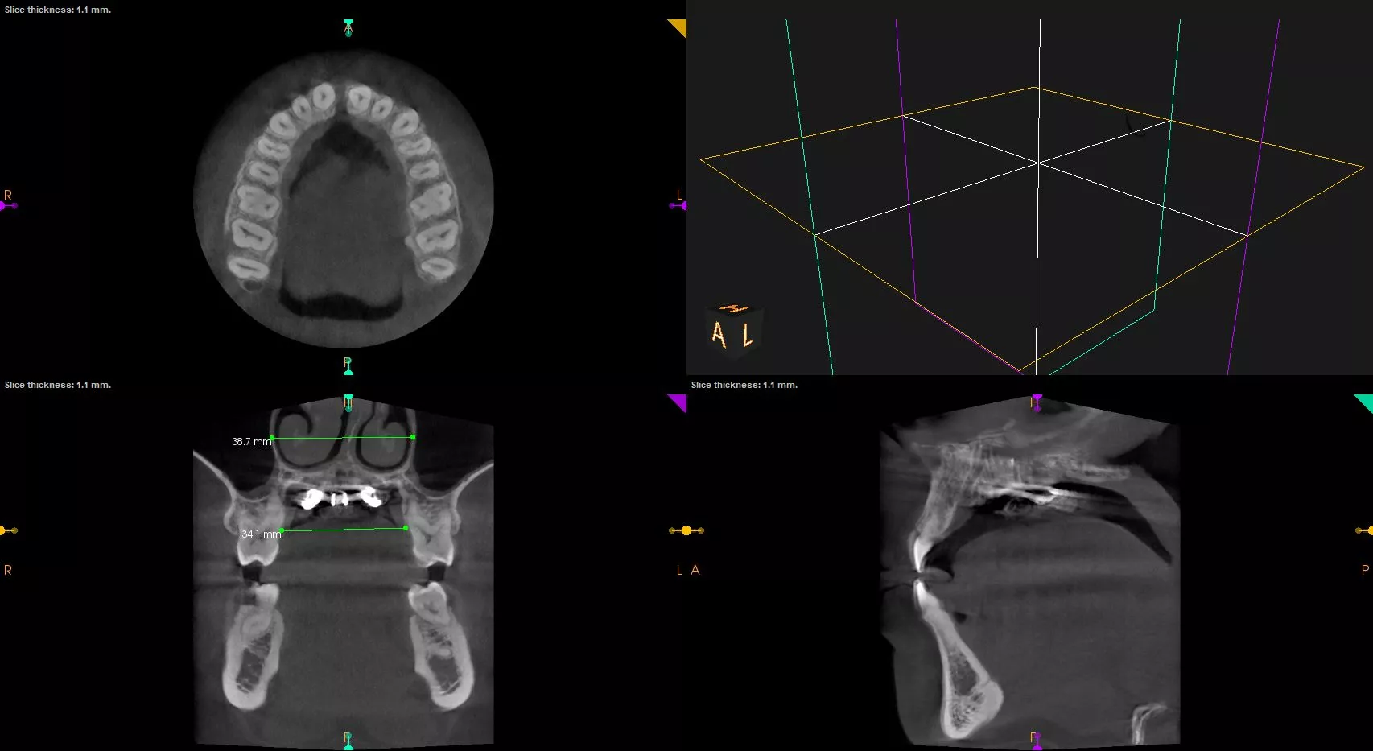This screenshot has width=1373, height=751.
Task: Click the purple slice handle beside the axial R label
Action: tap(8, 206)
